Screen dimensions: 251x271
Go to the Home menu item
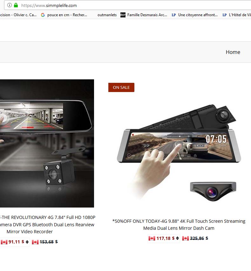[233, 52]
